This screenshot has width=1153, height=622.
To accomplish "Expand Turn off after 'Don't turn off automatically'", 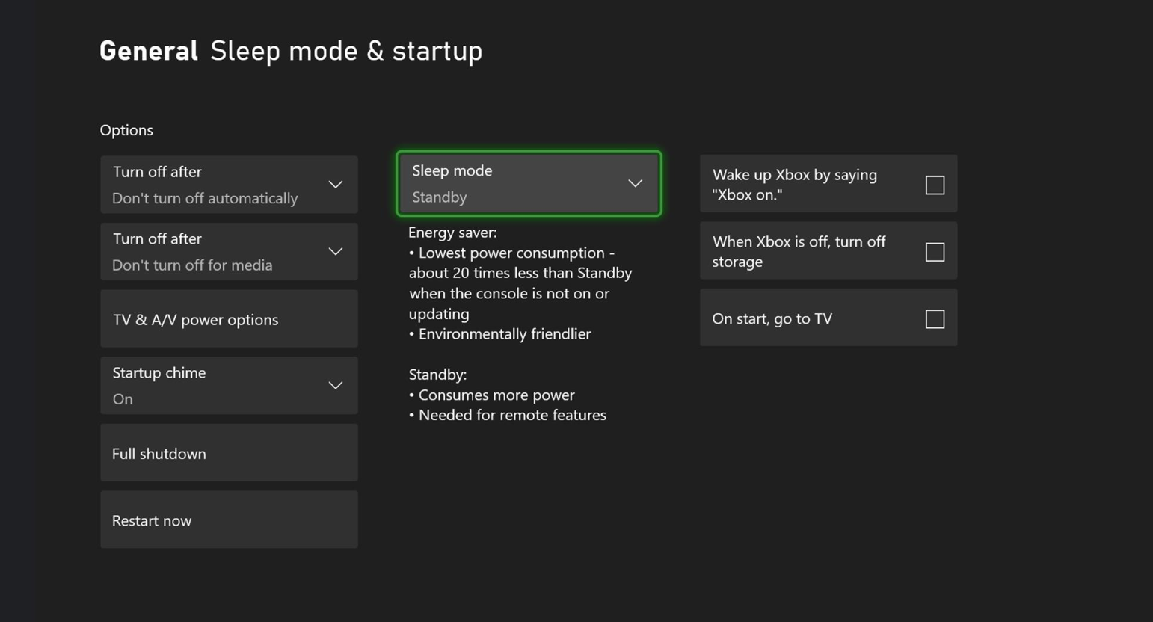I will [x=229, y=185].
